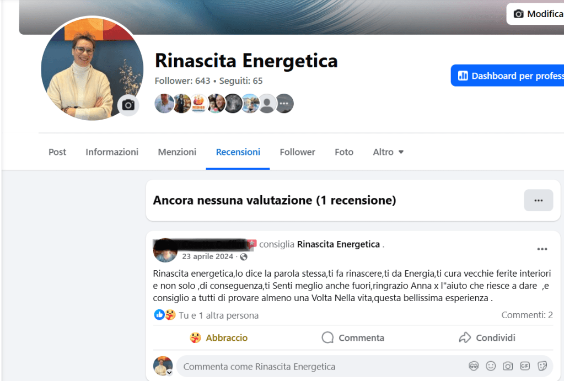Toggle the Abbraccio reaction on the review
This screenshot has width=564, height=381.
tap(219, 338)
